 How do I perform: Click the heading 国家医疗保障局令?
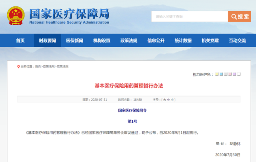coord(132,110)
